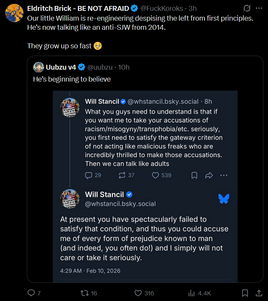
Task: Open Eldritch Brick's profile avatar
Action: [x=14, y=13]
